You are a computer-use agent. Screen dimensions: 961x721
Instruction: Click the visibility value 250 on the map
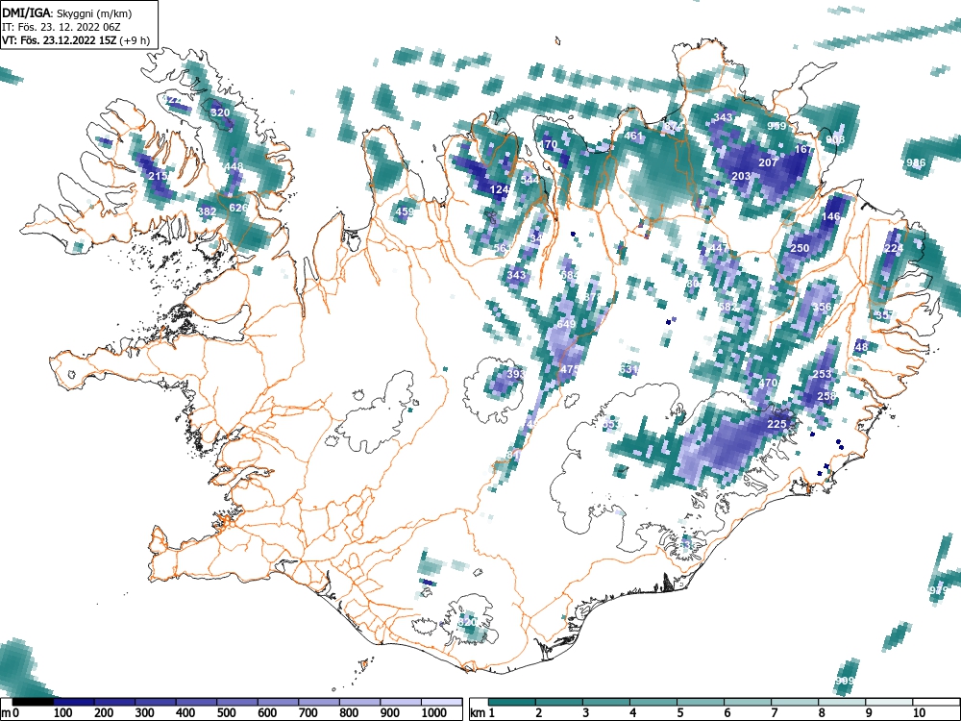(800, 248)
